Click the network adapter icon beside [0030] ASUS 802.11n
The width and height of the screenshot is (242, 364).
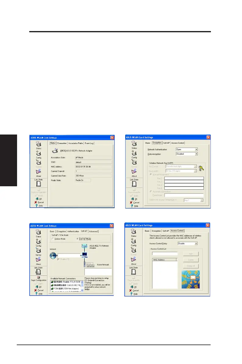55,151
